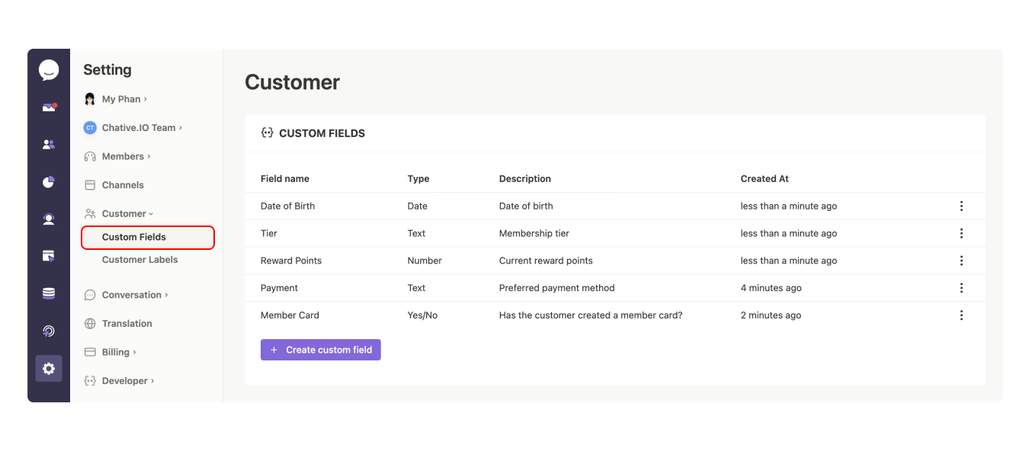Expand the My Phan profile entry

coord(120,98)
